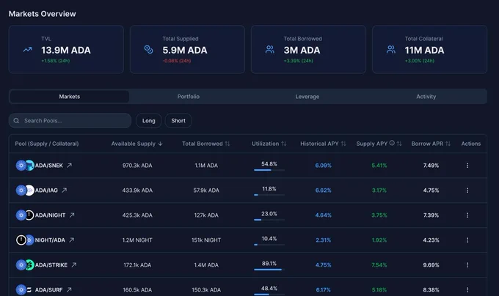Click the 23.0% utilization bar
499x296 pixels.
[x=269, y=220]
